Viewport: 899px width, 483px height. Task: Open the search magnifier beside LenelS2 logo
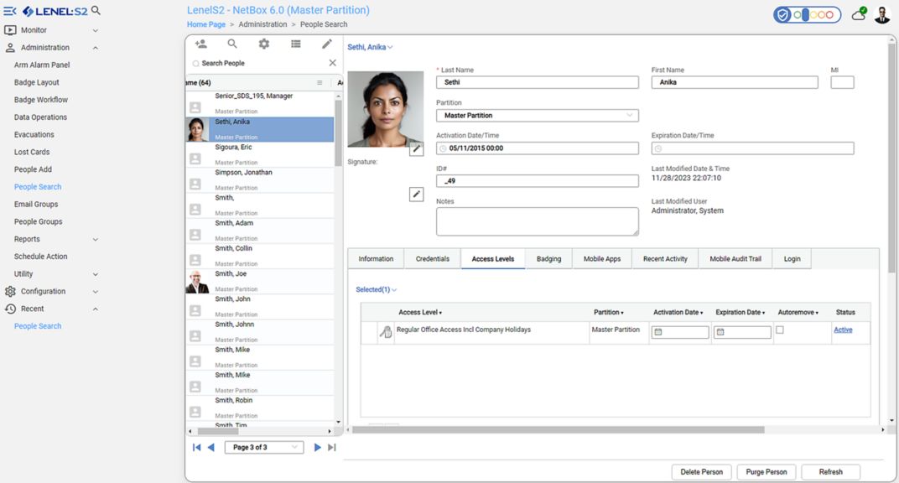(96, 10)
